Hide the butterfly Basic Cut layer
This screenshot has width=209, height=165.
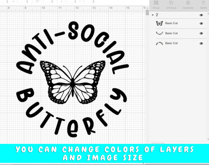pos(201,23)
